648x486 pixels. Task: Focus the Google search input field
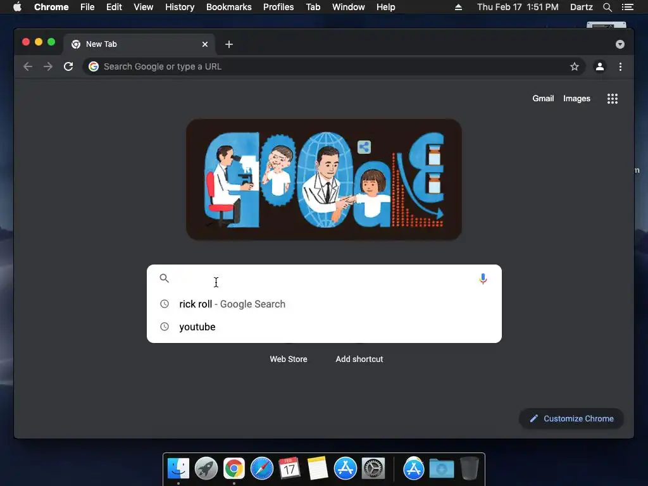point(325,278)
